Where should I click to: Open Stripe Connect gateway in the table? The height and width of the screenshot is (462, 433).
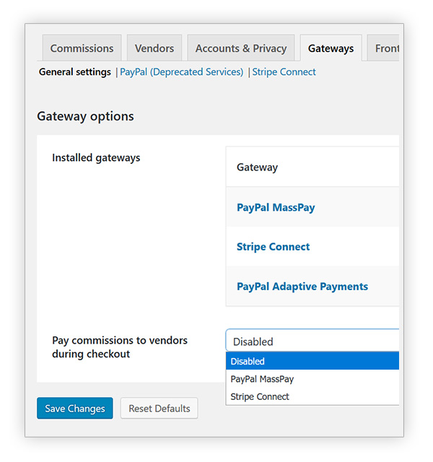[x=273, y=247]
